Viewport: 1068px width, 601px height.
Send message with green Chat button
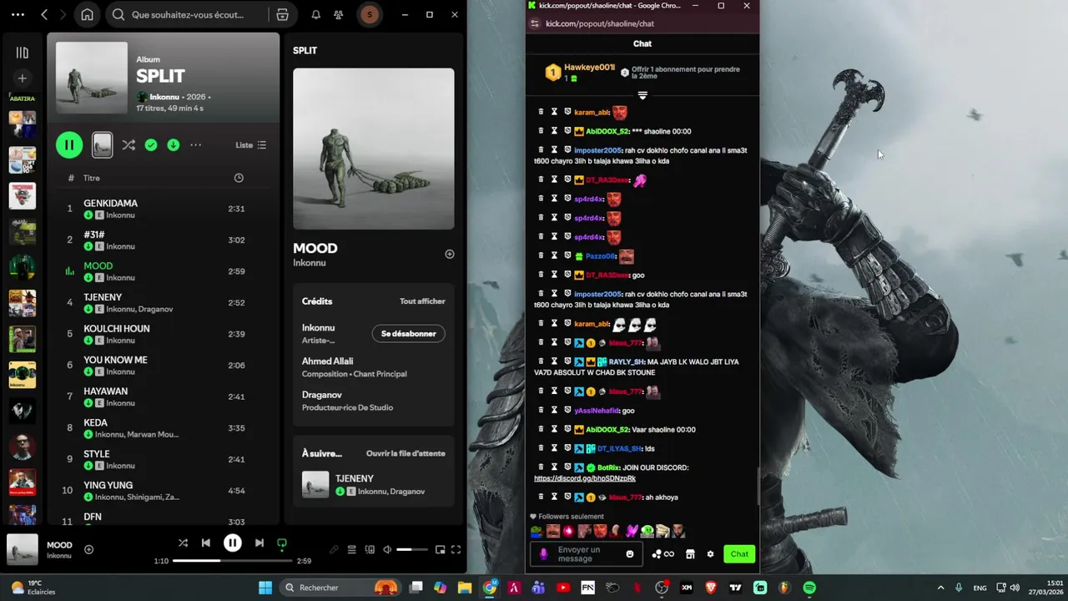pyautogui.click(x=739, y=554)
